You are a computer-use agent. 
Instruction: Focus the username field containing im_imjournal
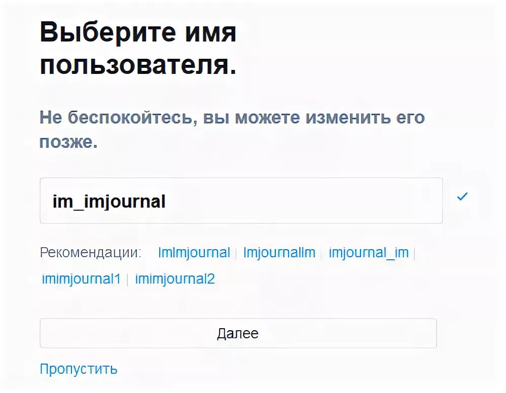click(241, 200)
